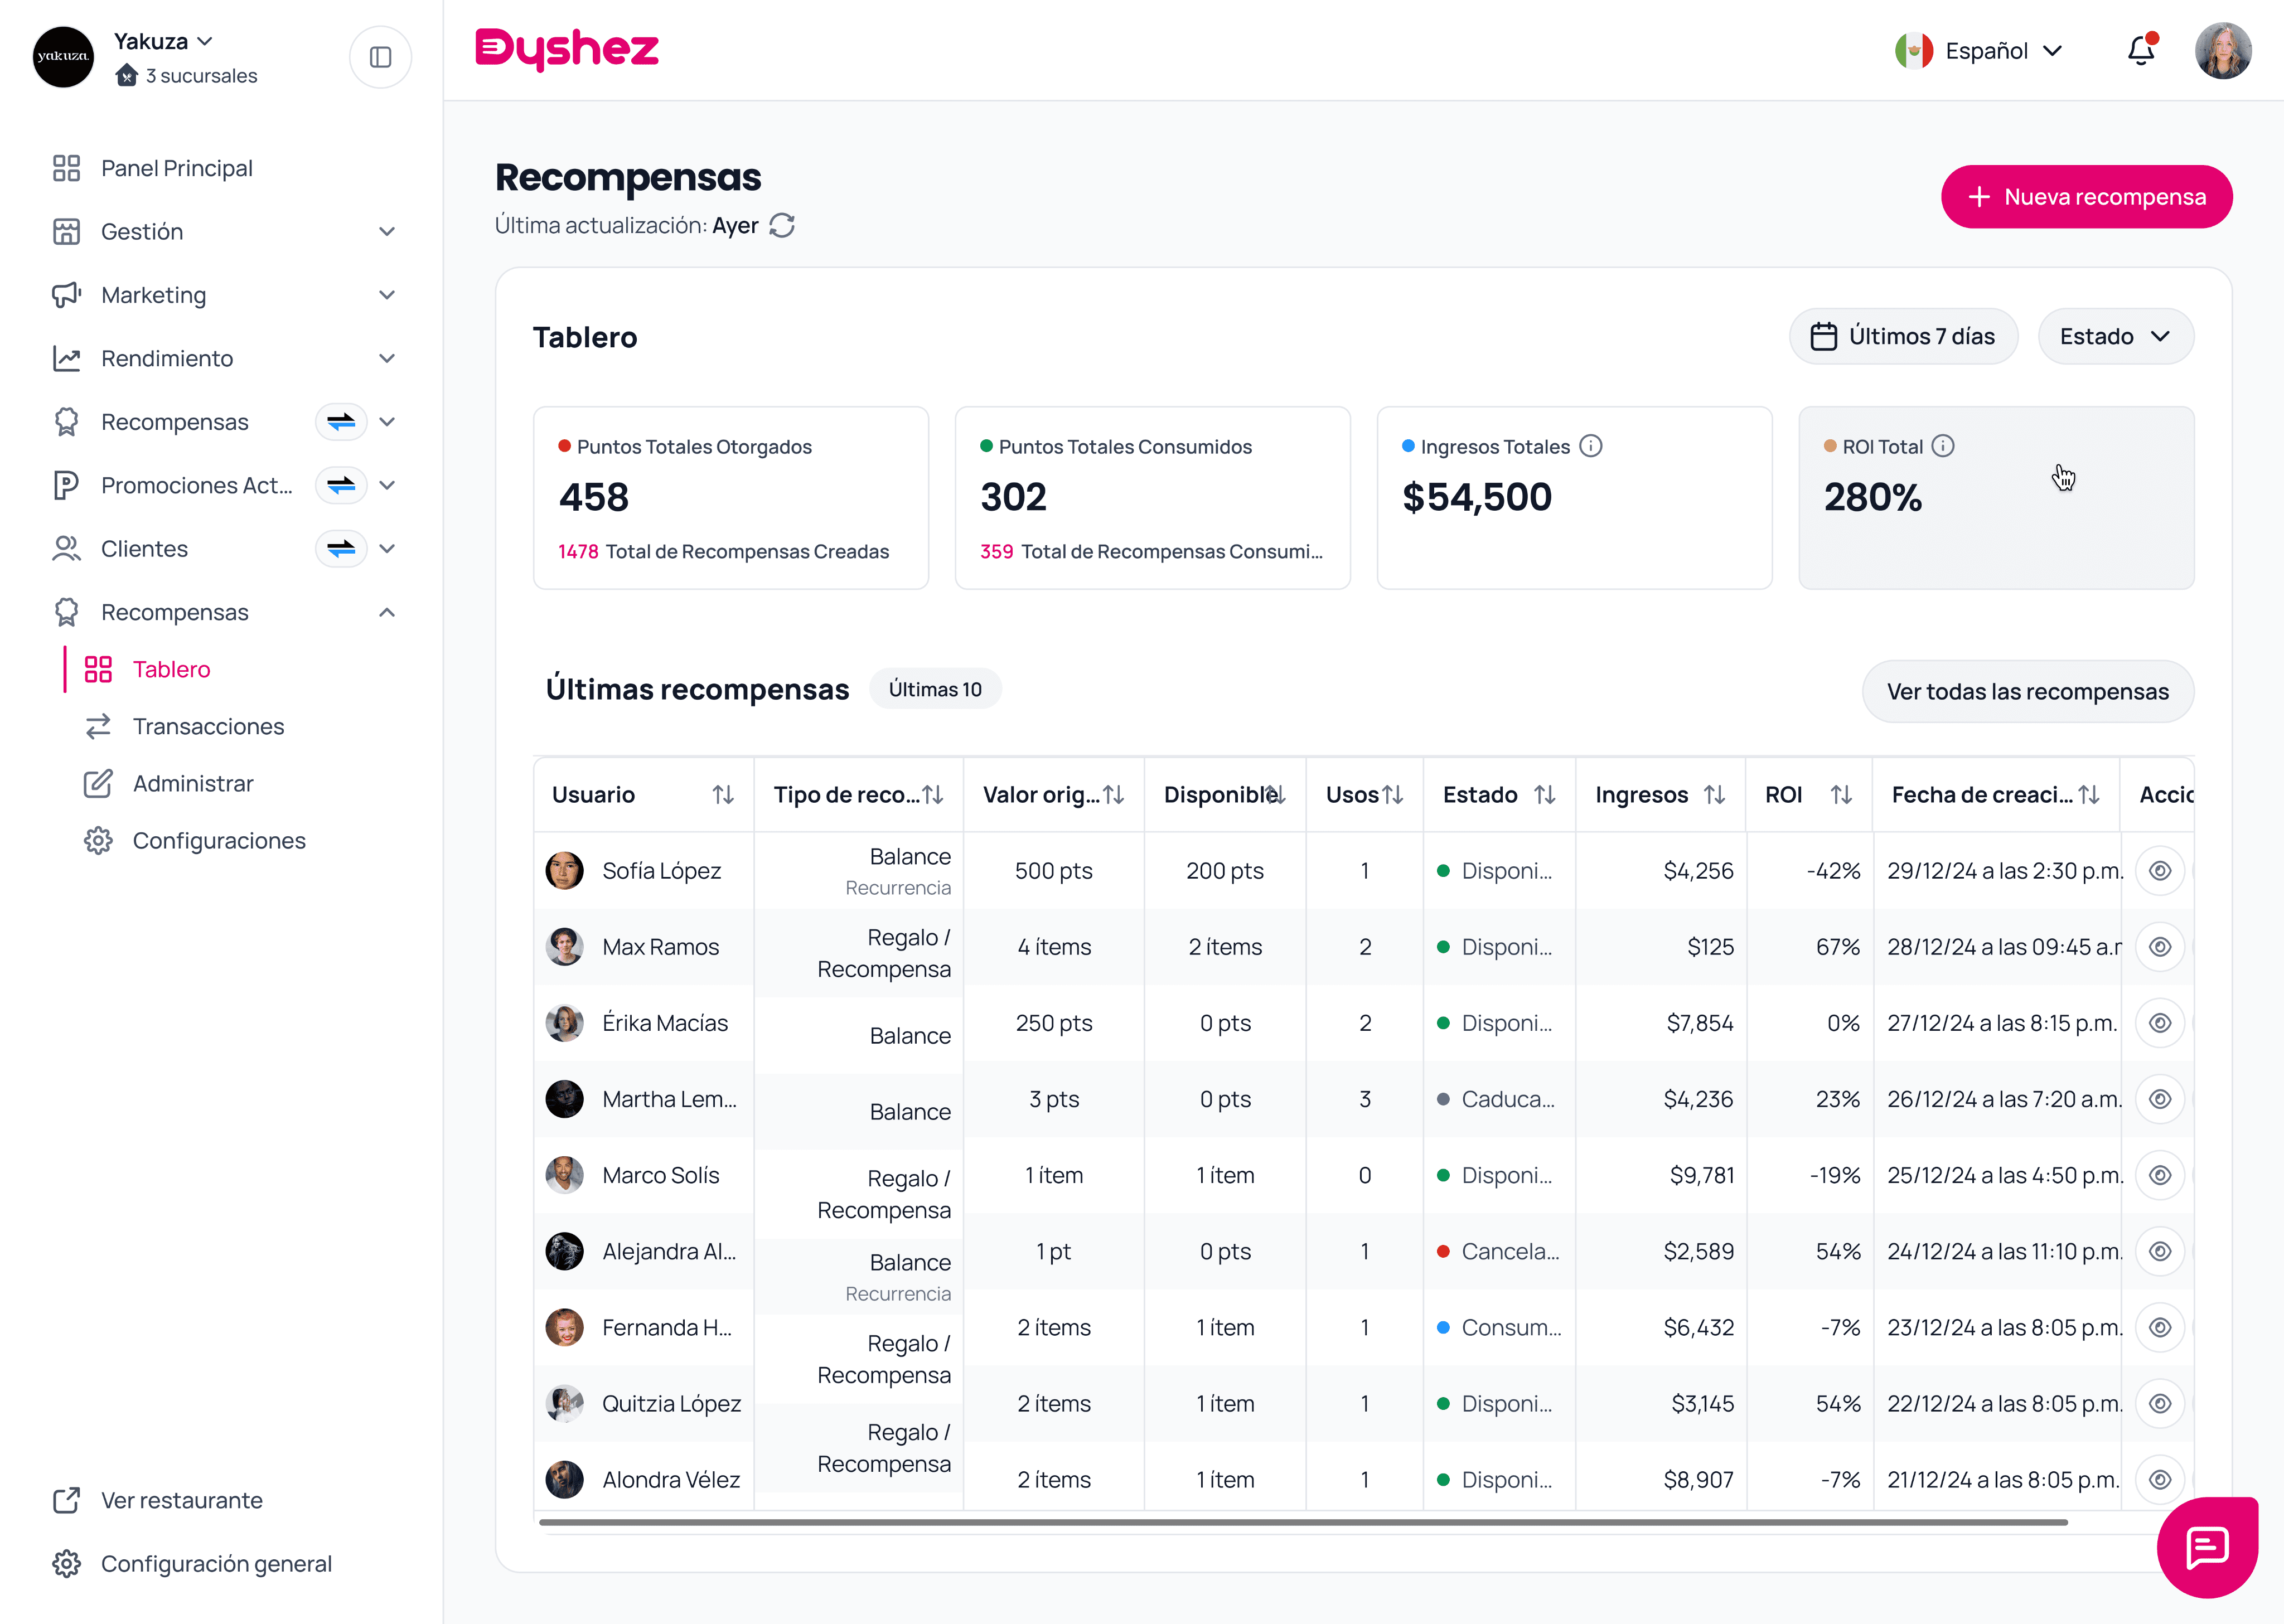Open the Ver restaurante link
The width and height of the screenshot is (2284, 1624).
pyautogui.click(x=182, y=1500)
